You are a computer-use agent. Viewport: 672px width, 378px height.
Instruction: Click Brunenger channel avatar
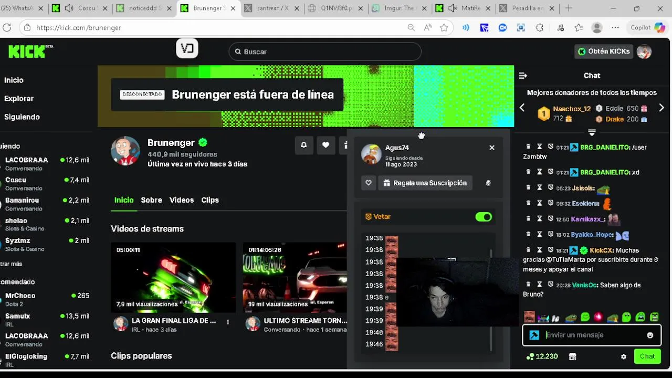tap(125, 151)
